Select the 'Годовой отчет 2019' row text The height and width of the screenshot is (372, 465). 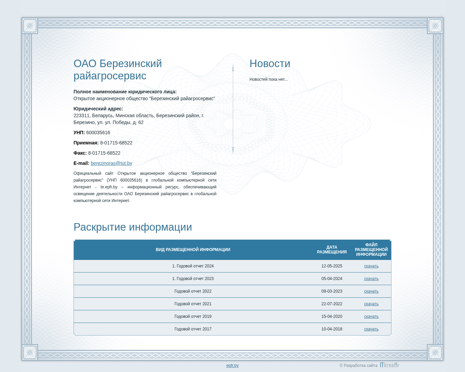(x=193, y=316)
